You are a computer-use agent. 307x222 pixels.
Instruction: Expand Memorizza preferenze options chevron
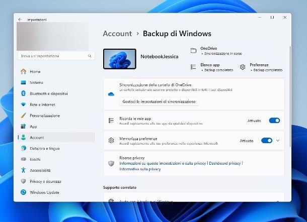[278, 141]
